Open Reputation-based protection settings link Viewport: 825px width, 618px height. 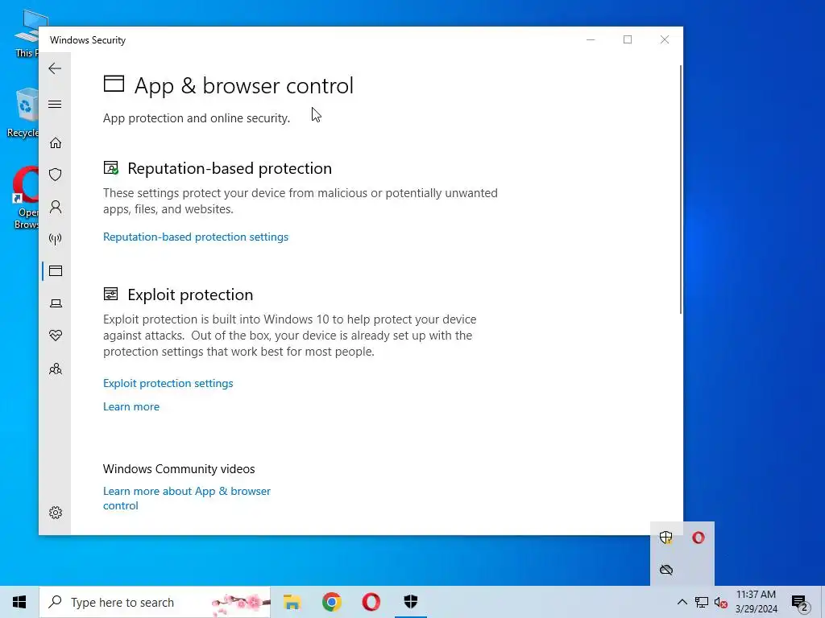coord(196,237)
